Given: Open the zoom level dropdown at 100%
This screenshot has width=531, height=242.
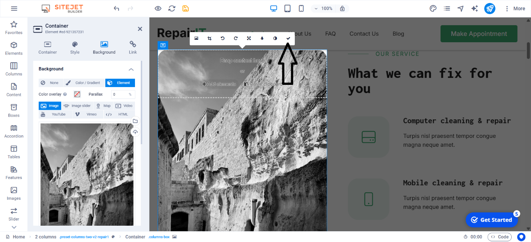Looking at the screenshot, I should coord(323,9).
